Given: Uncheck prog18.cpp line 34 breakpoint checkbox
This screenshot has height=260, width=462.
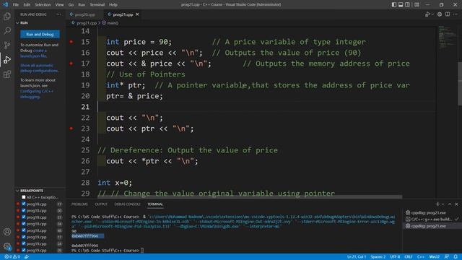Looking at the screenshot, I should pos(24,224).
